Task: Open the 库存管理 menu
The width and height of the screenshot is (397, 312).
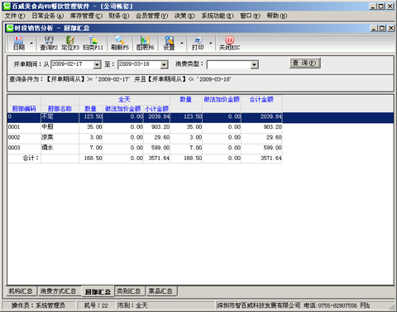Action: coord(86,16)
